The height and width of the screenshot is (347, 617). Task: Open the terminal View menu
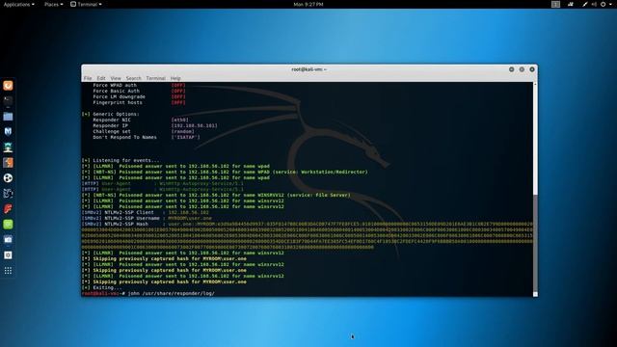click(x=116, y=78)
